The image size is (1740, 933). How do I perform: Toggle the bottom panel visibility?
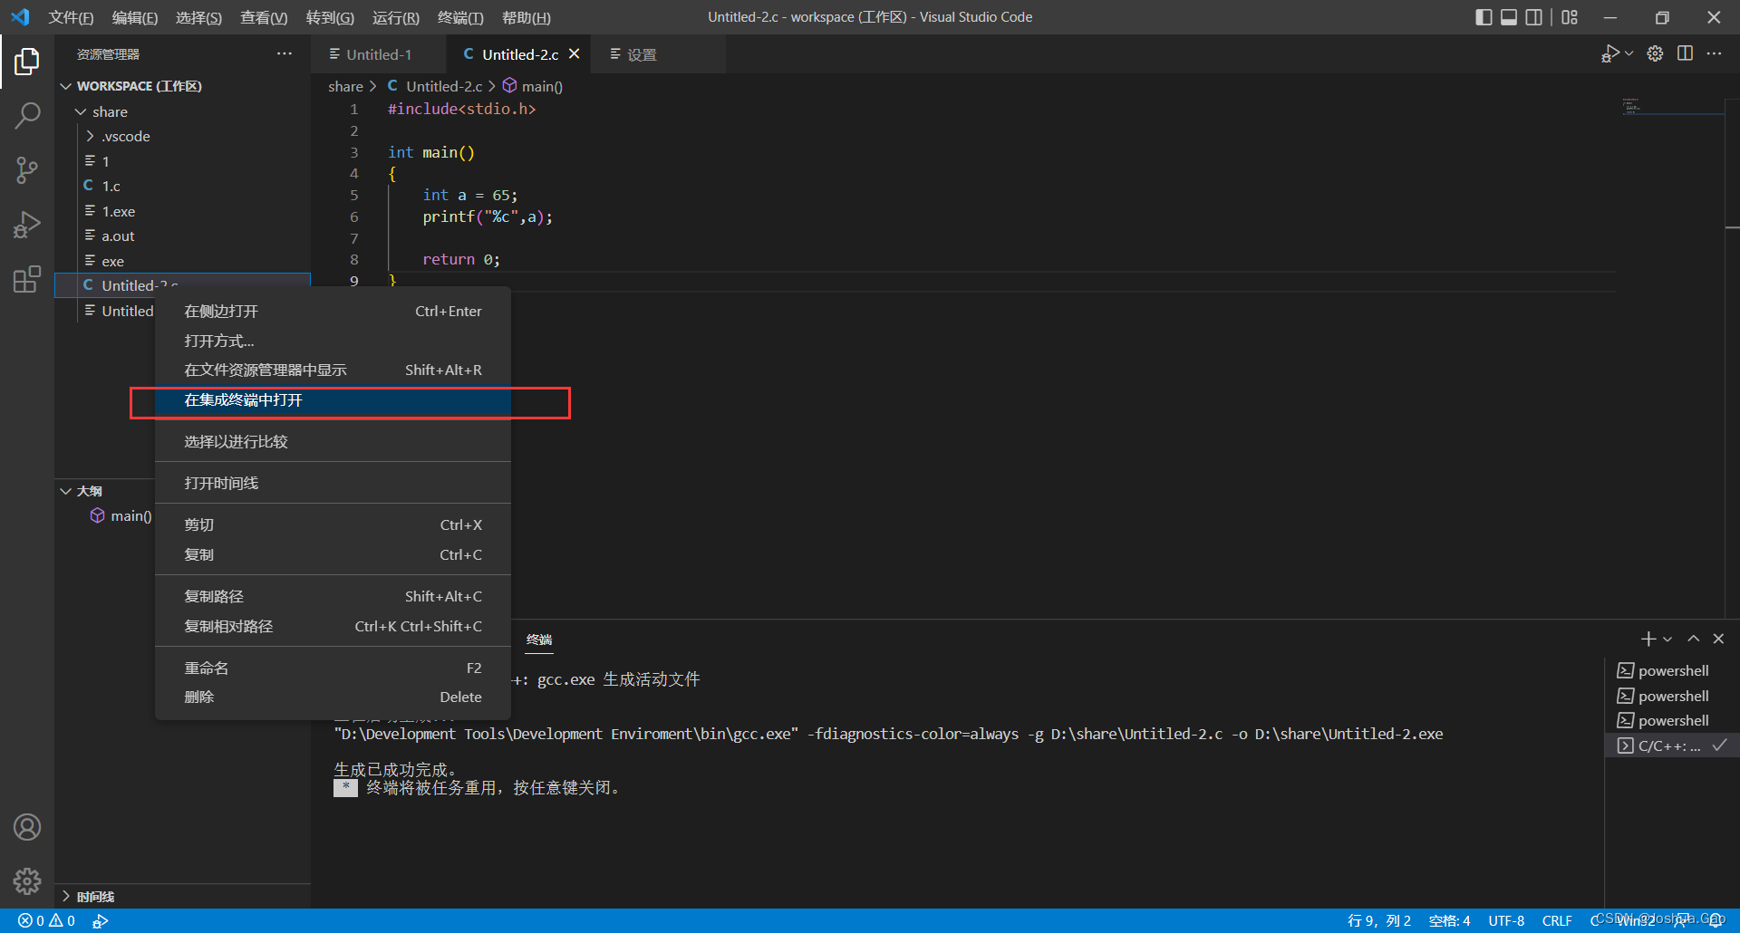coord(1508,16)
